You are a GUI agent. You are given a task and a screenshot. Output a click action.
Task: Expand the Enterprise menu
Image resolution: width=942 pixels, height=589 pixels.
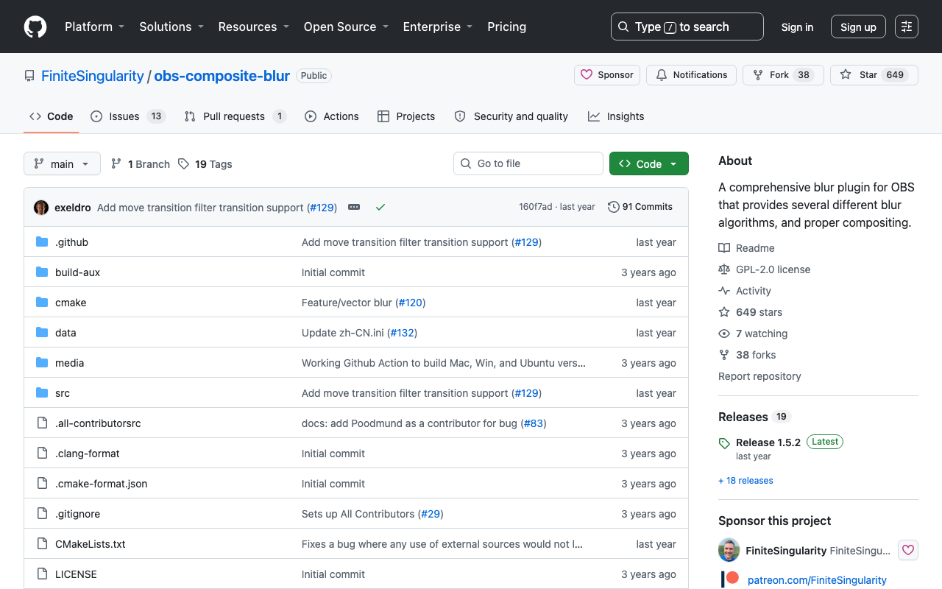coord(437,27)
